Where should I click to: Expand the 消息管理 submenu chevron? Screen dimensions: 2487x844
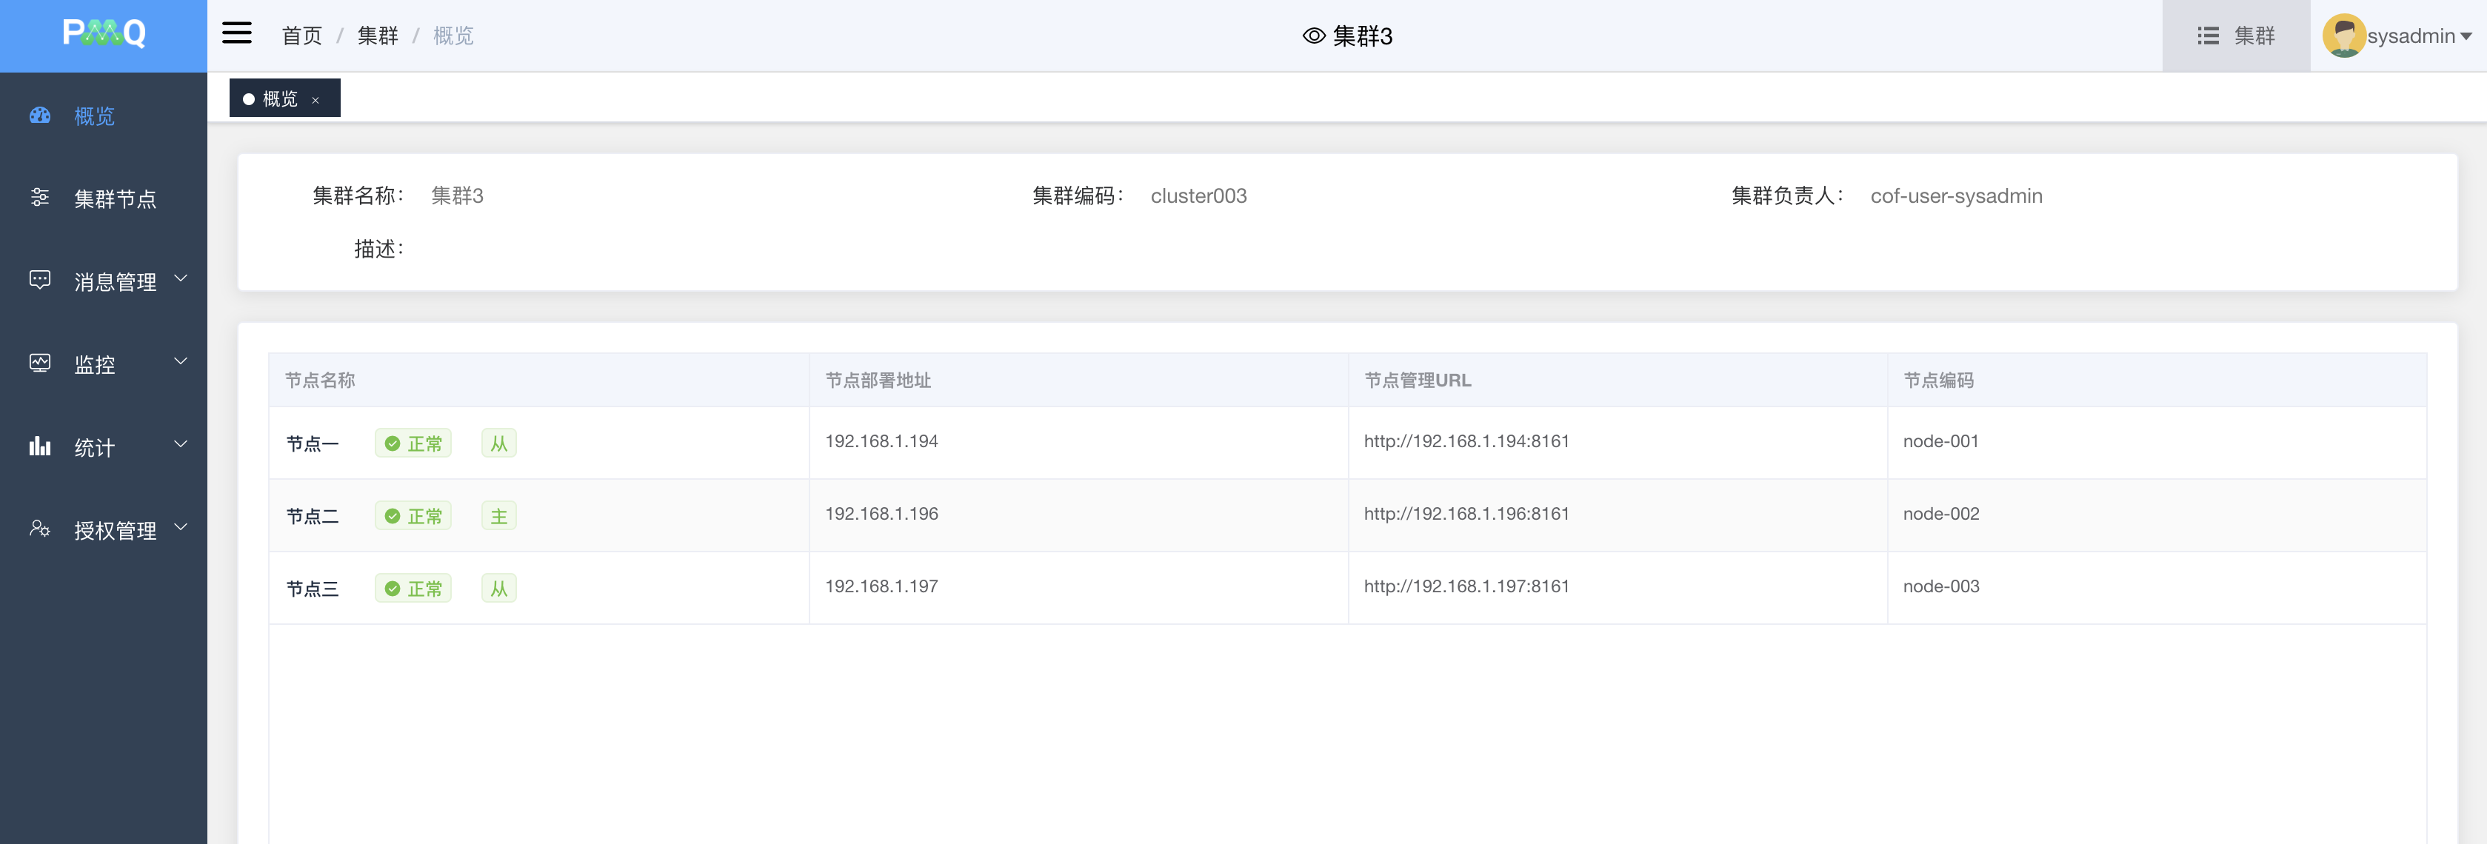click(x=181, y=280)
